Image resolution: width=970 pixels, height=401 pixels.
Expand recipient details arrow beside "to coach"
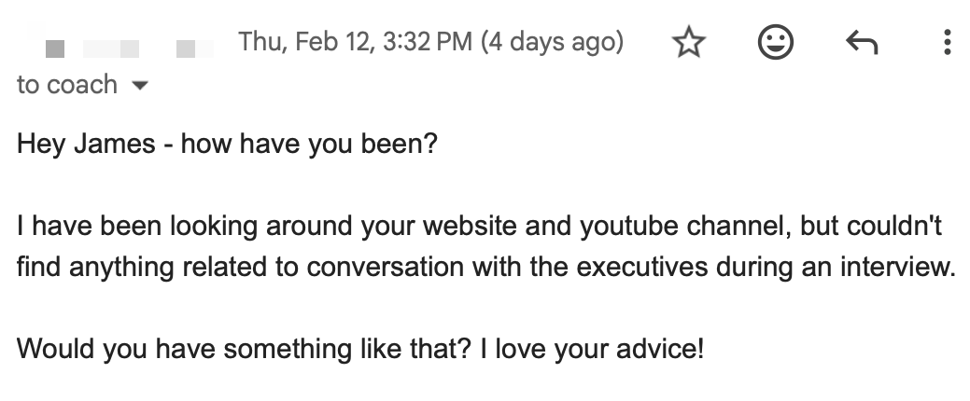(x=141, y=86)
